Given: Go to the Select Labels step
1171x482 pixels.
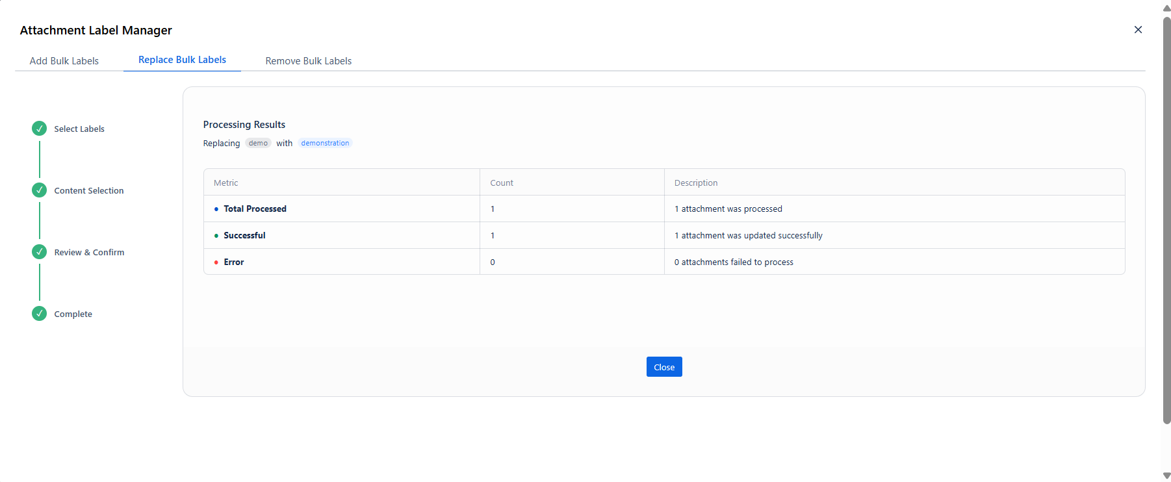Looking at the screenshot, I should click(x=79, y=129).
